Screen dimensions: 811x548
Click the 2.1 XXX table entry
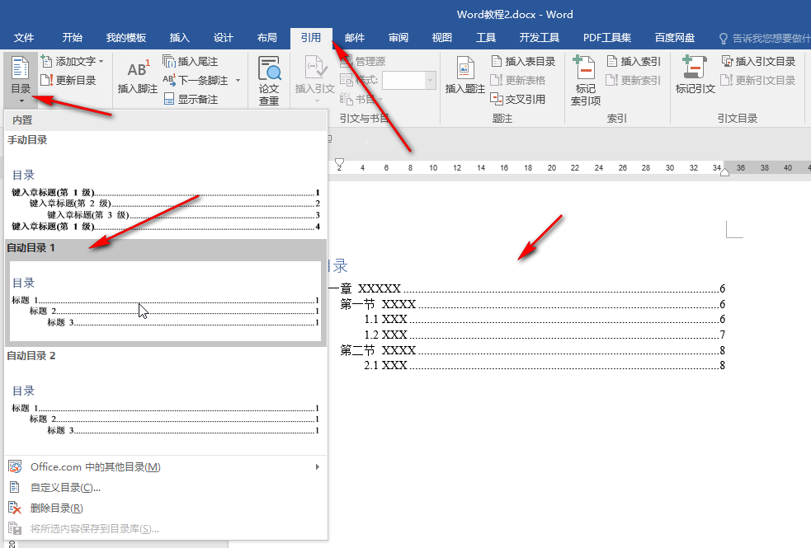(545, 366)
